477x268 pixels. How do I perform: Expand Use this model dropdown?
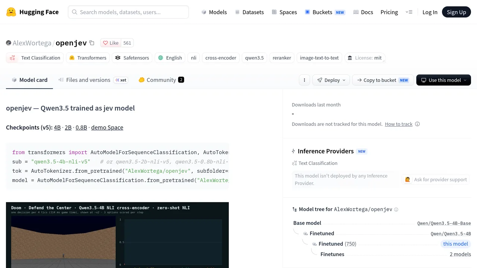click(443, 80)
